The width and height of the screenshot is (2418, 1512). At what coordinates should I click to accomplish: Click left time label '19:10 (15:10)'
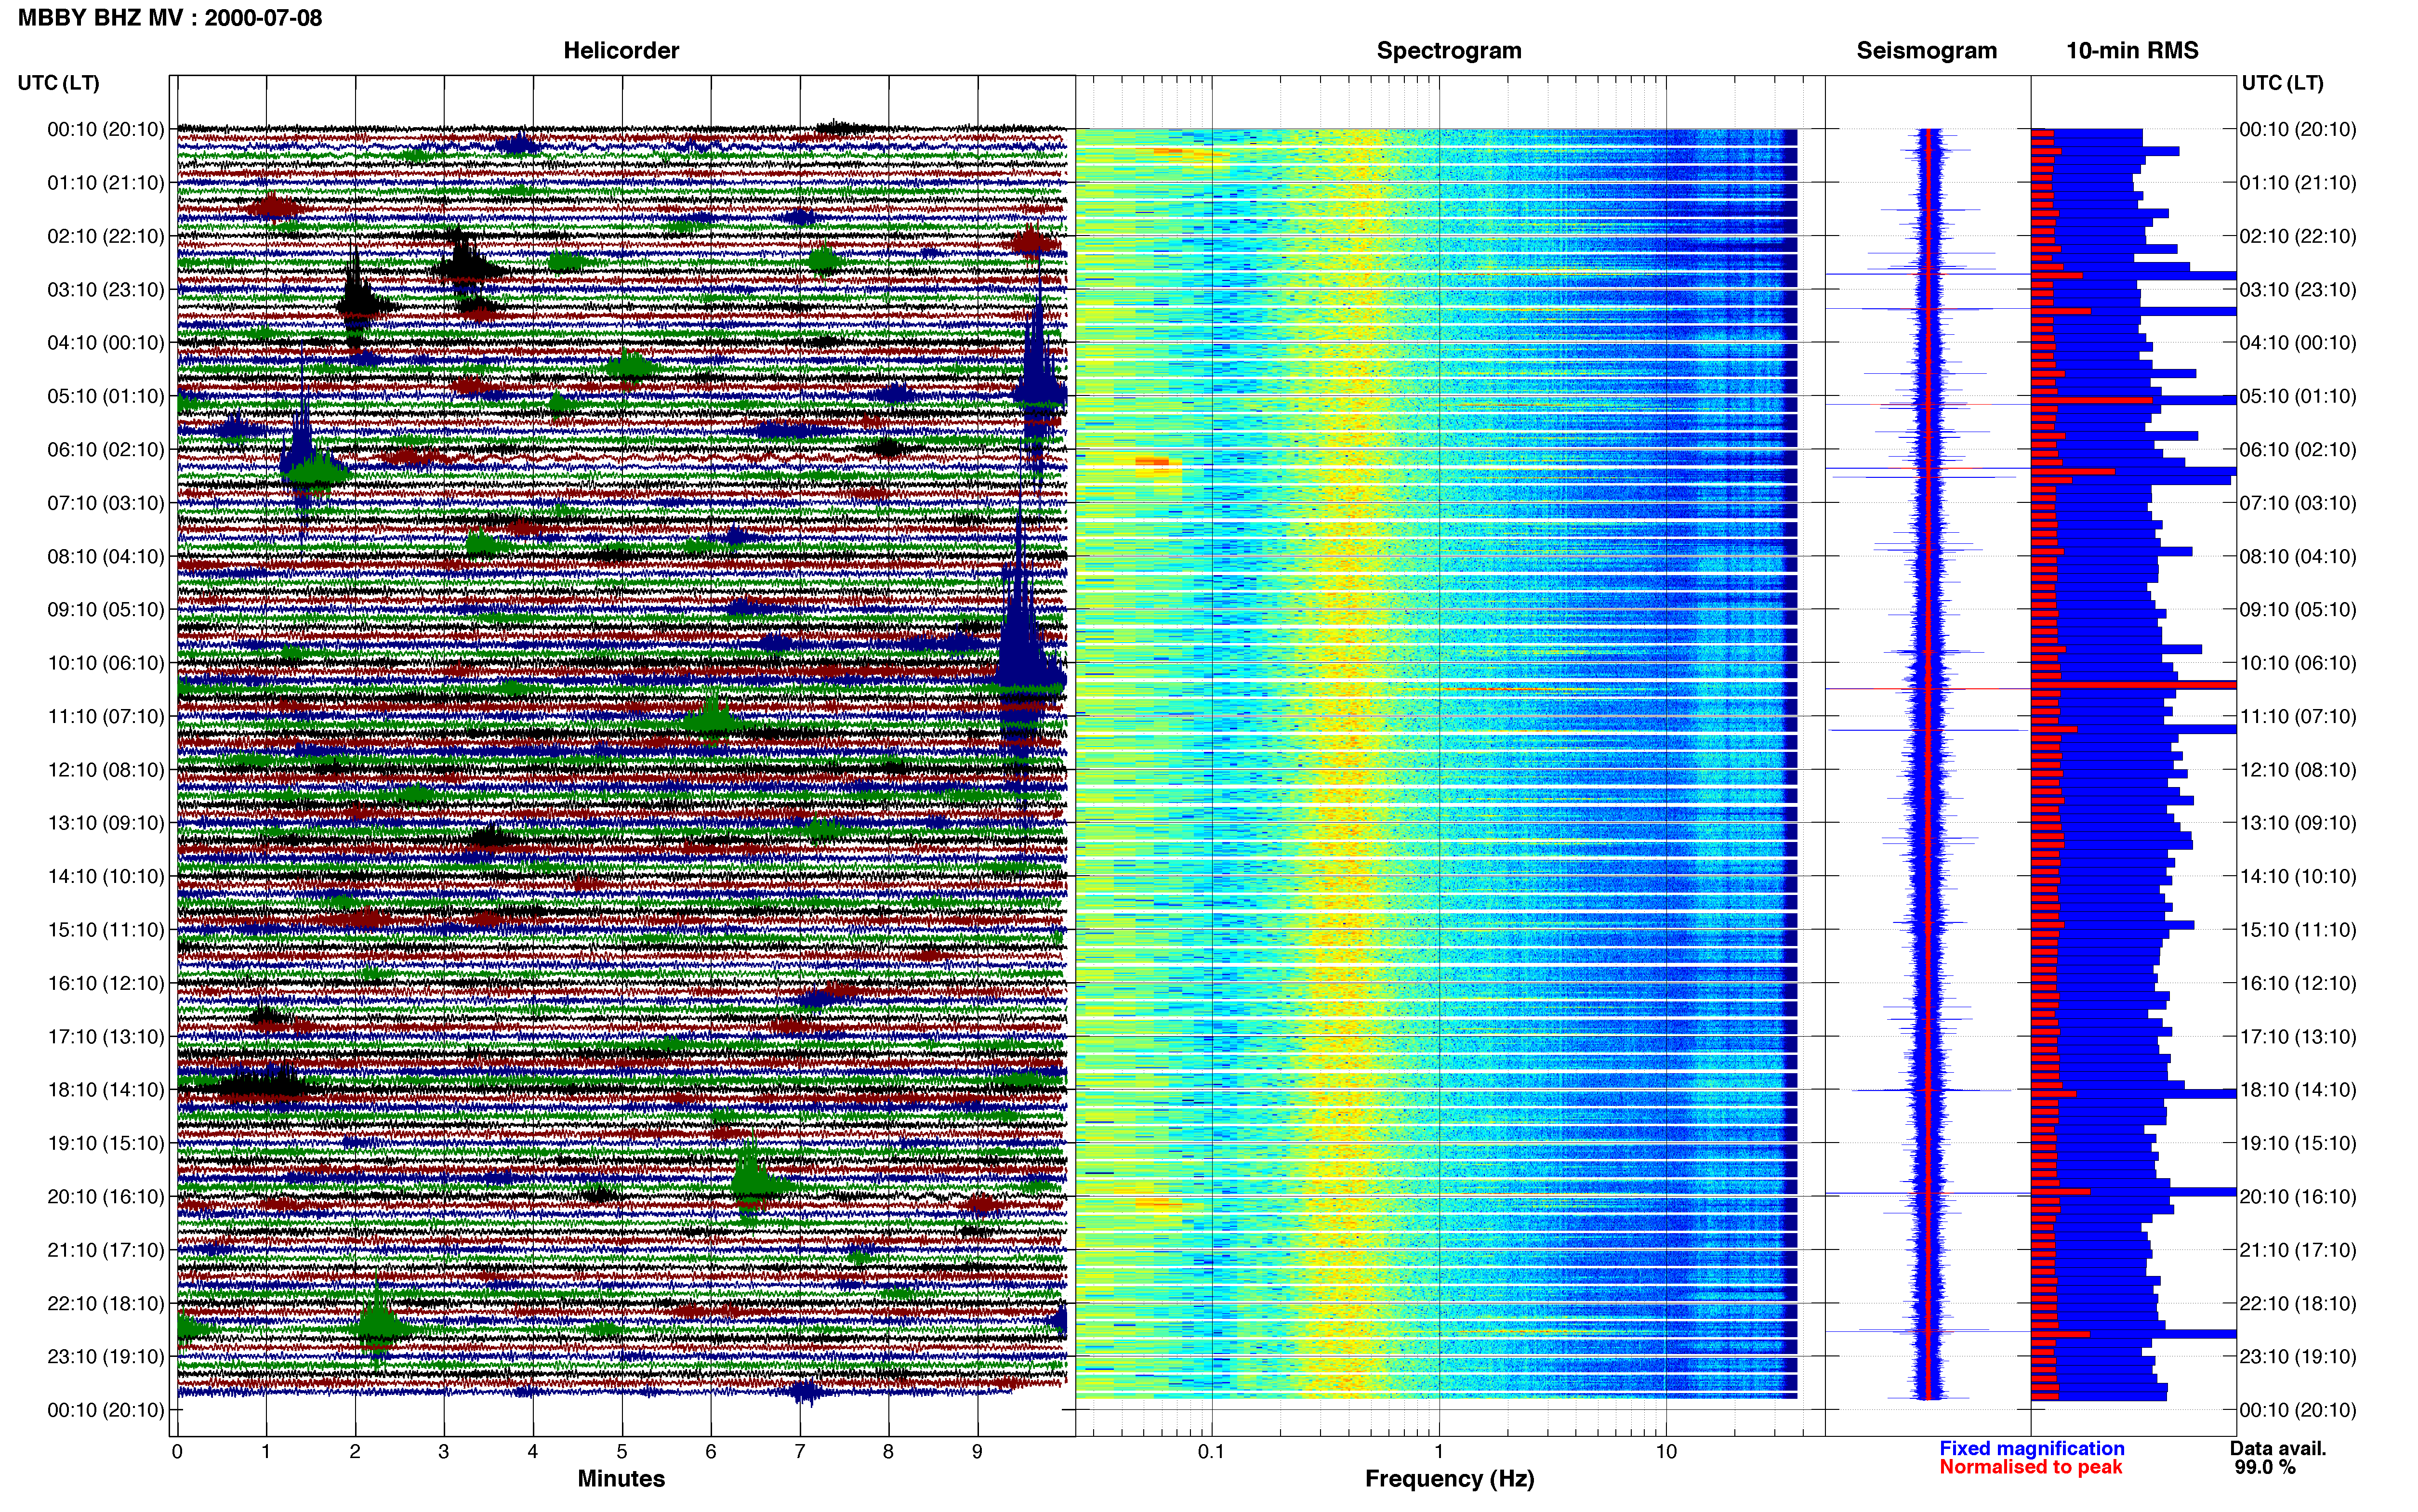pyautogui.click(x=106, y=1143)
